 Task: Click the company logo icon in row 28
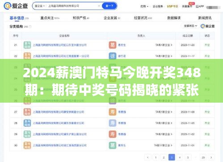click(27, 123)
